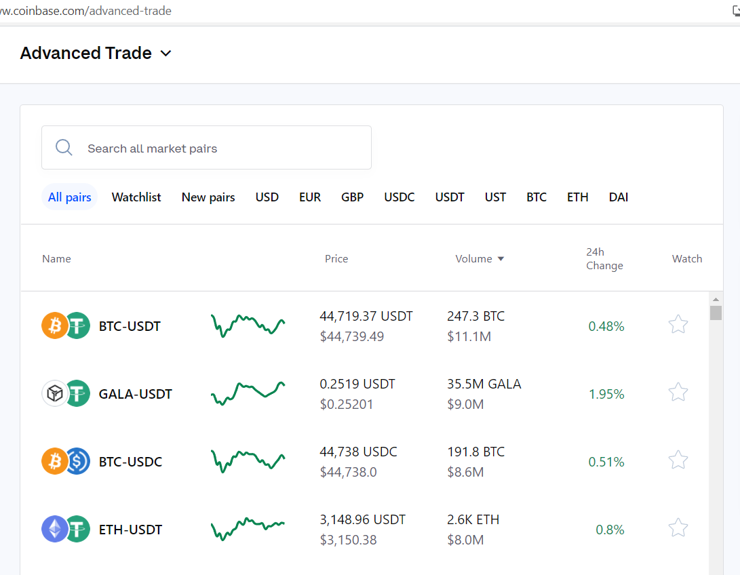Click the Price column header
This screenshot has width=740, height=575.
(x=336, y=259)
